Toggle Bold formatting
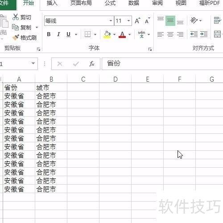This screenshot has width=223, height=223. 49,34
